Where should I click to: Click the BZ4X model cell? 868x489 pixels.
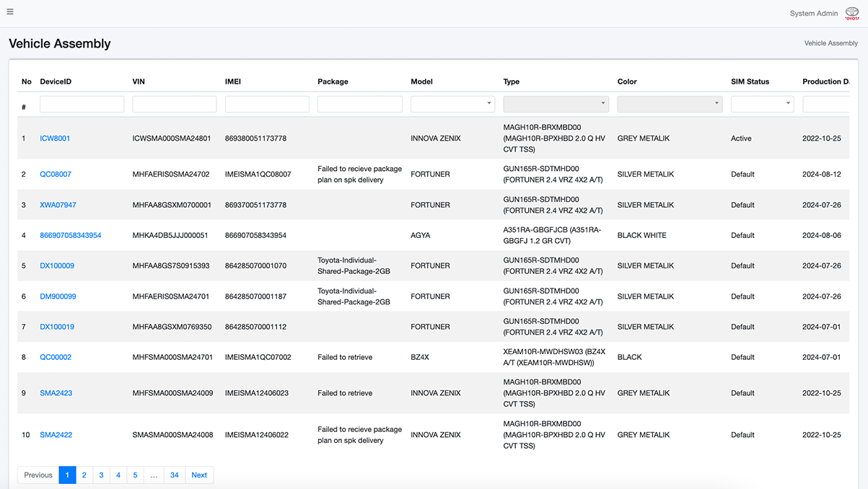(419, 357)
